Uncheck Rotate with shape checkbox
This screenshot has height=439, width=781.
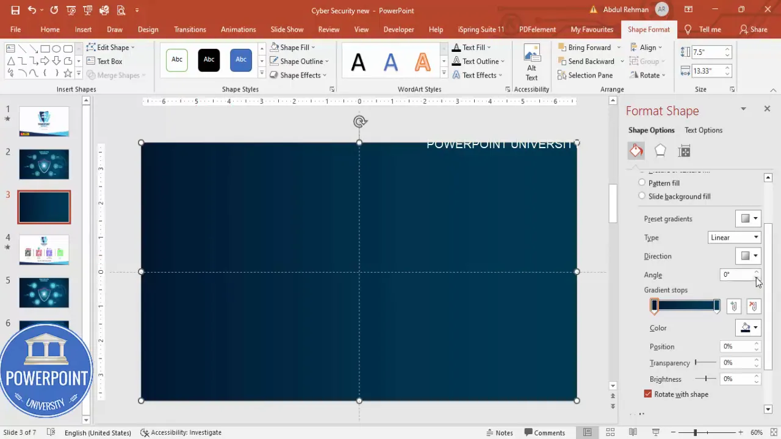click(648, 394)
